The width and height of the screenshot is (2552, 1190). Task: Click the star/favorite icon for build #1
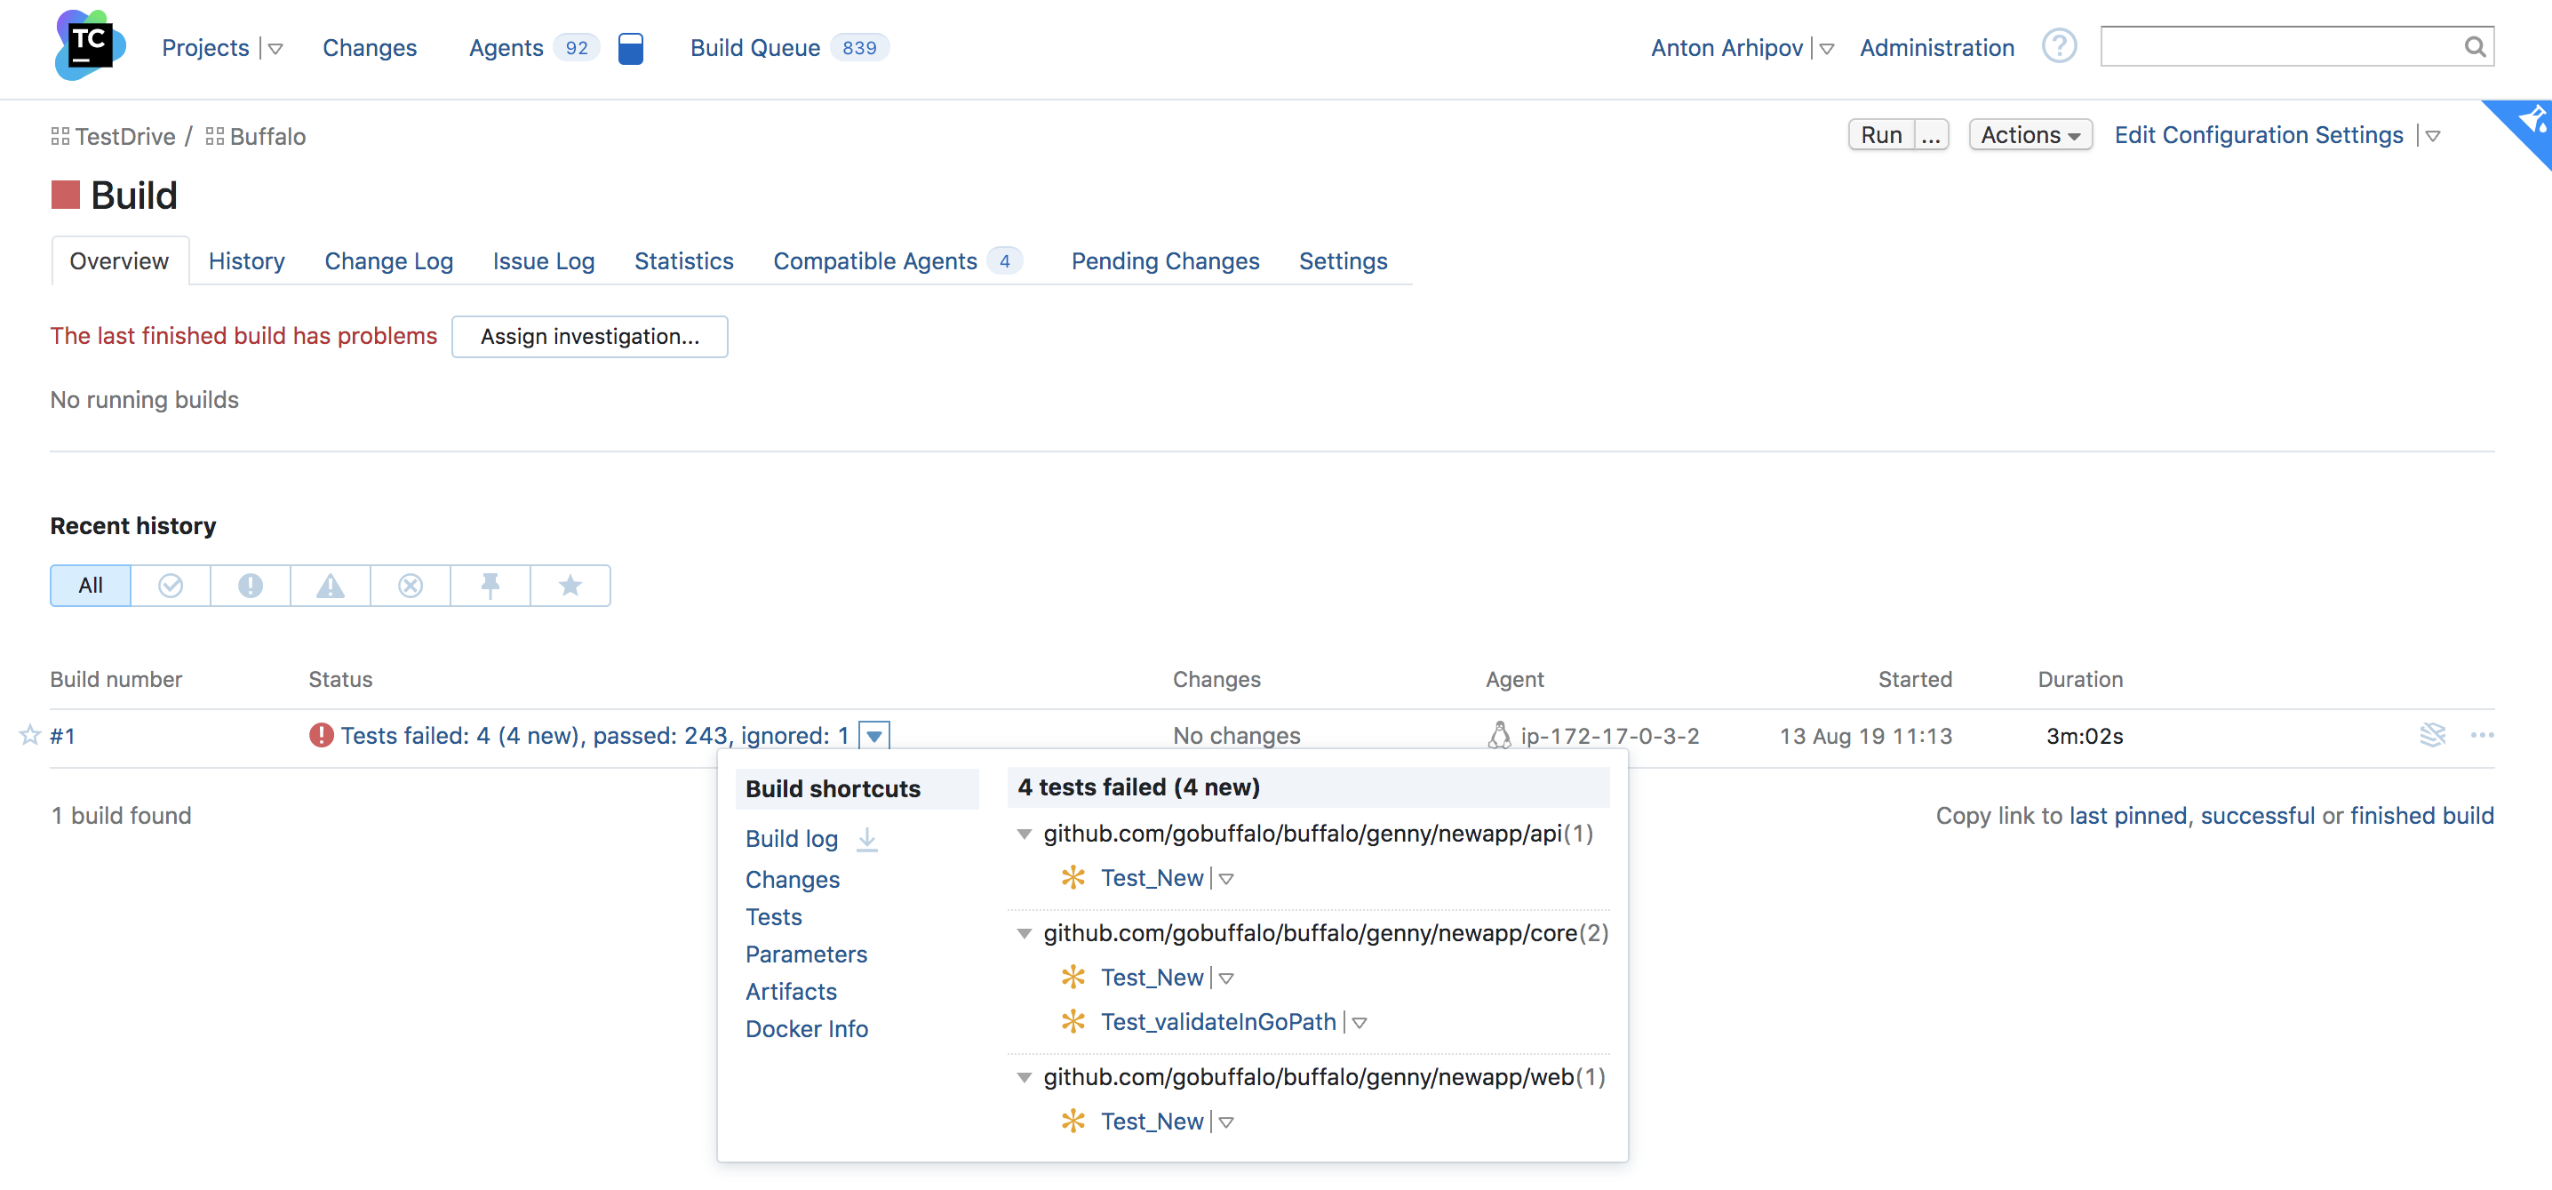(31, 734)
